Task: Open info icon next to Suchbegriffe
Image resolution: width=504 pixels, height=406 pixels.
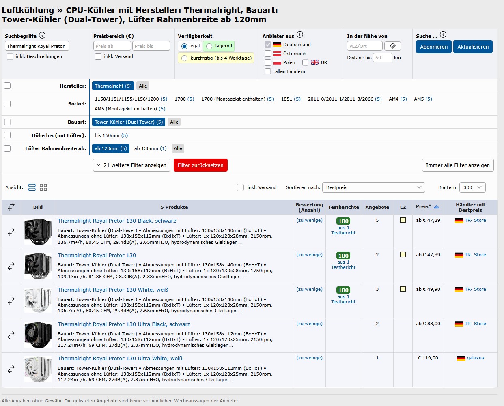Action: coord(42,35)
